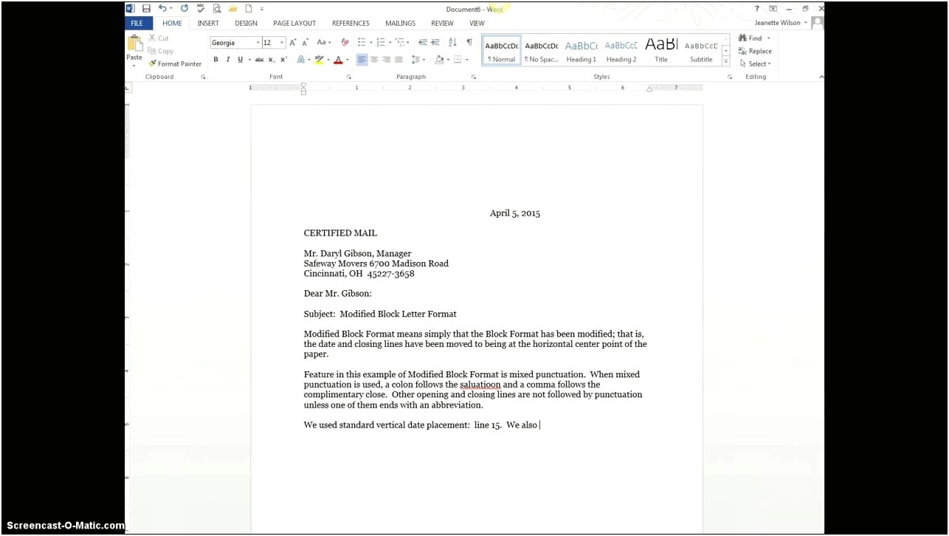Open the REVIEW tab
Viewport: 949px width, 536px height.
tap(442, 24)
